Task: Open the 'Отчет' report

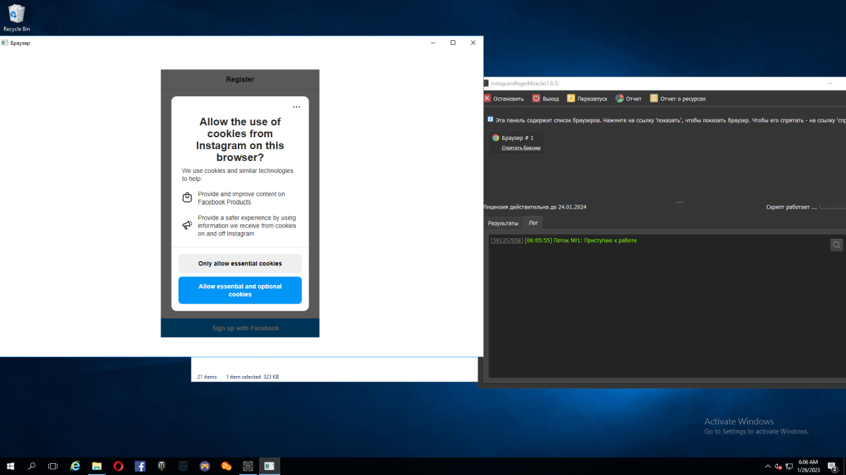Action: (629, 99)
